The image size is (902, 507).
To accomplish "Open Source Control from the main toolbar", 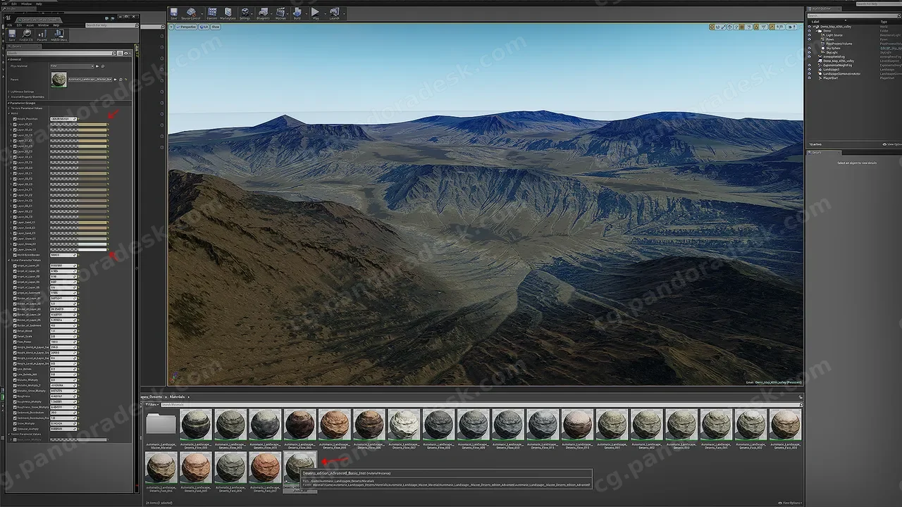I will [x=191, y=13].
